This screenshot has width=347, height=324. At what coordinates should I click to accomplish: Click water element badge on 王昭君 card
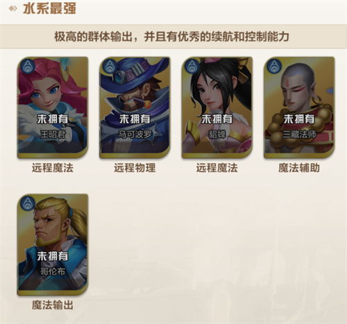pos(28,67)
